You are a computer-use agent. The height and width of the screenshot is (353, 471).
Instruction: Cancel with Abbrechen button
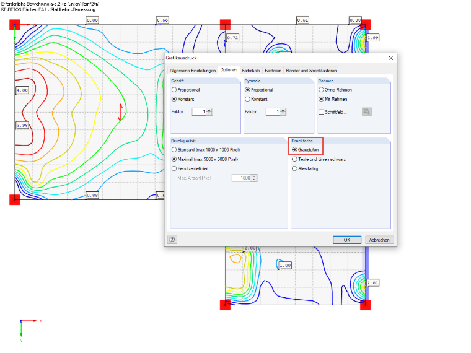[379, 240]
